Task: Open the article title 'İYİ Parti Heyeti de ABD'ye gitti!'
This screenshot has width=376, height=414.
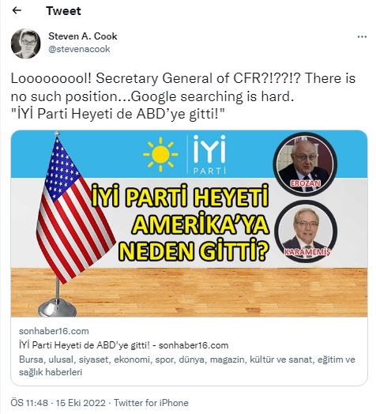Action: click(x=123, y=345)
